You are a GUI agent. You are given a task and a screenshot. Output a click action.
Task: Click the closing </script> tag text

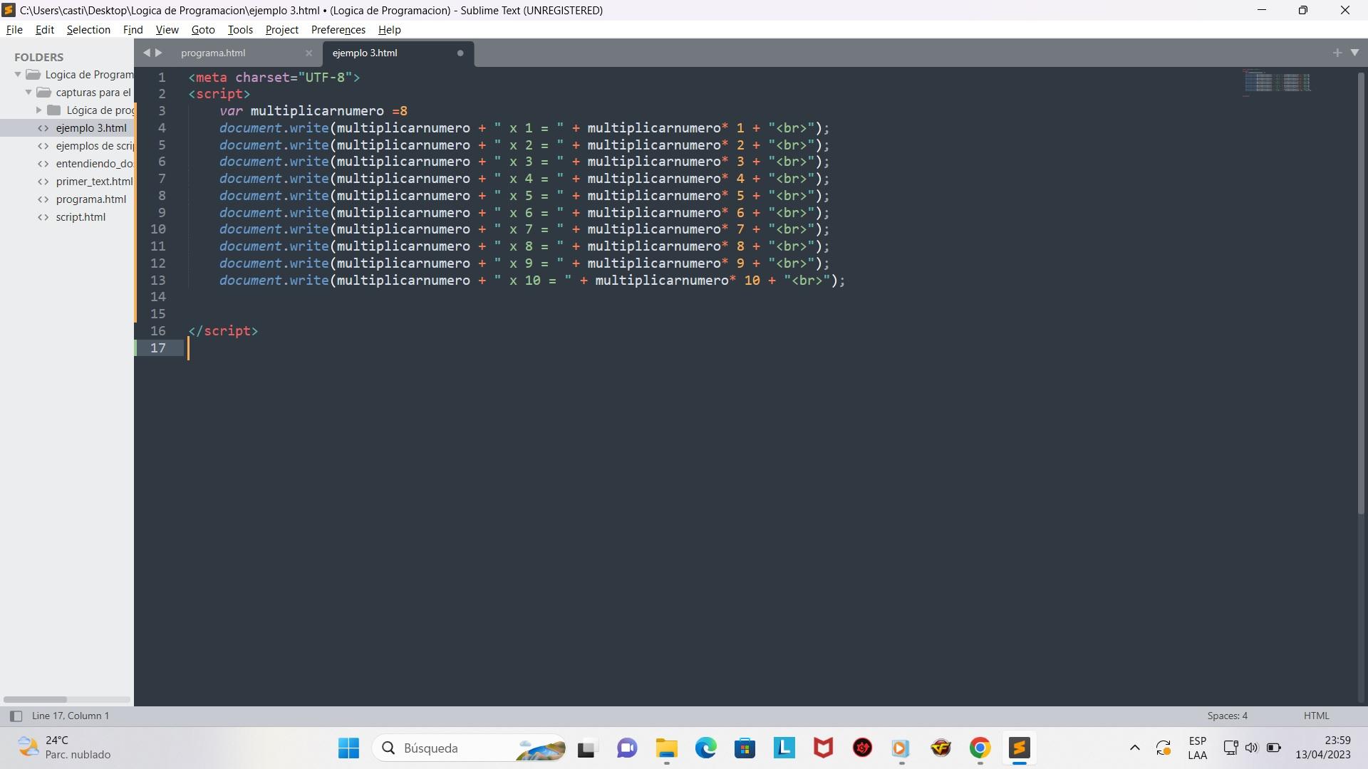223,331
